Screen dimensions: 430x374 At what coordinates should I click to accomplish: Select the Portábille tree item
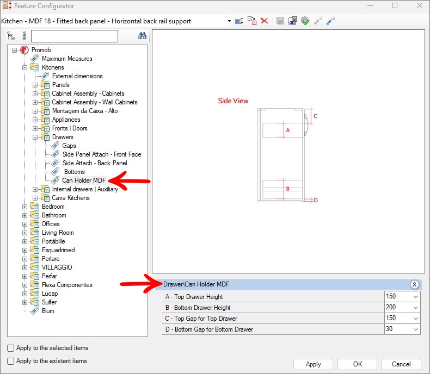(x=53, y=241)
